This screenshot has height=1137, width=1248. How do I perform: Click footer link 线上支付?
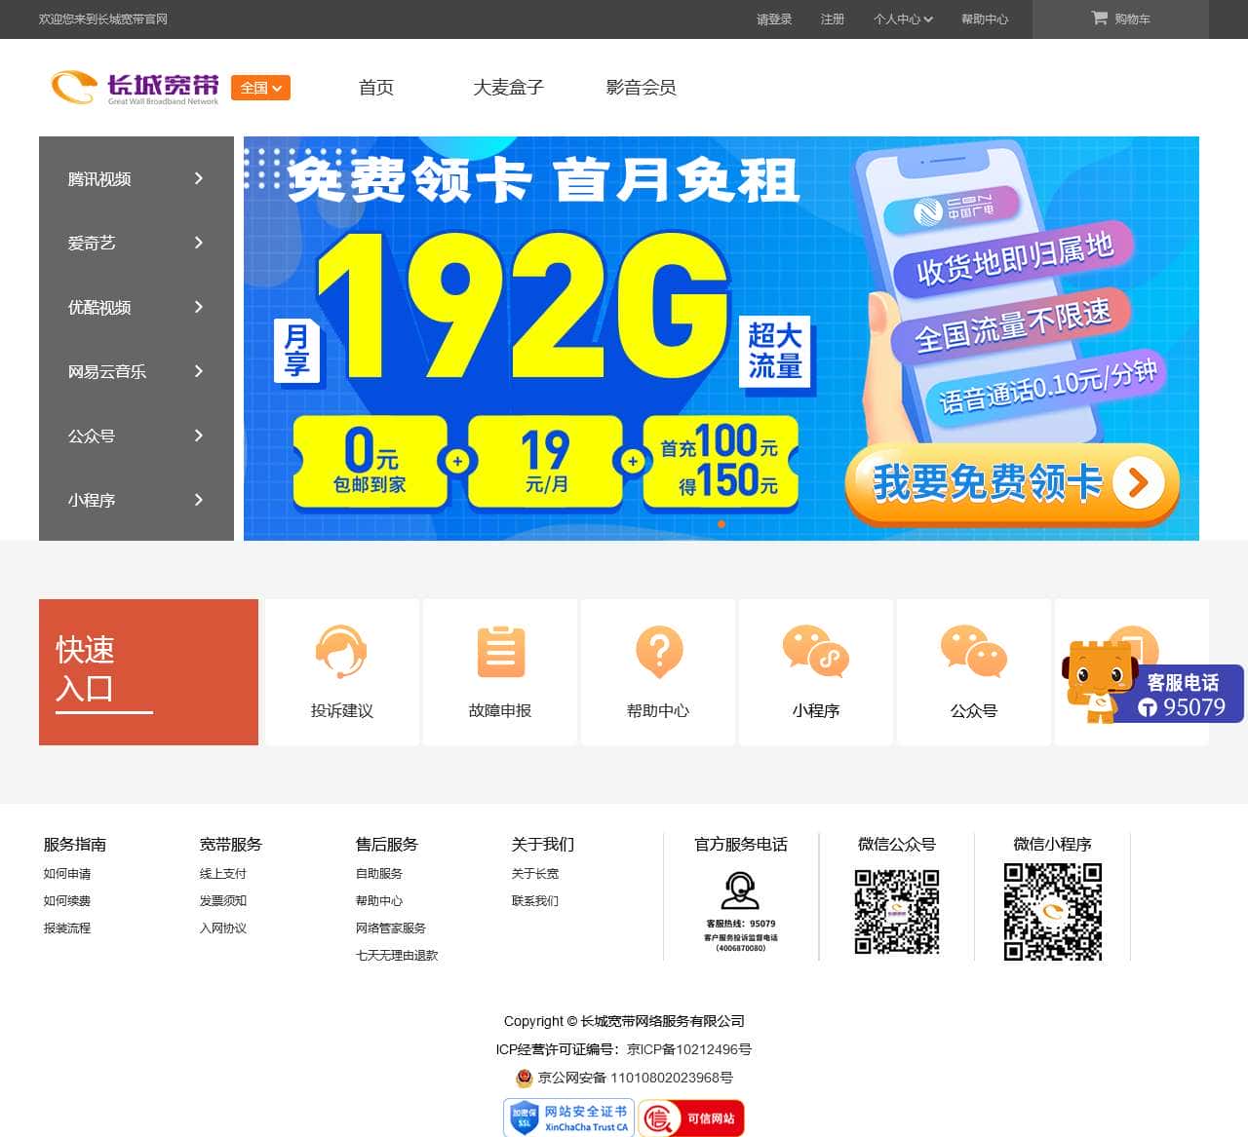223,874
